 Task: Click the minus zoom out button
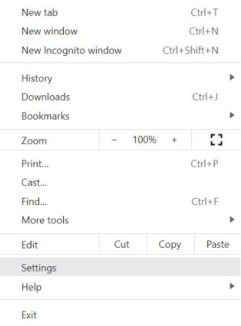(x=114, y=140)
